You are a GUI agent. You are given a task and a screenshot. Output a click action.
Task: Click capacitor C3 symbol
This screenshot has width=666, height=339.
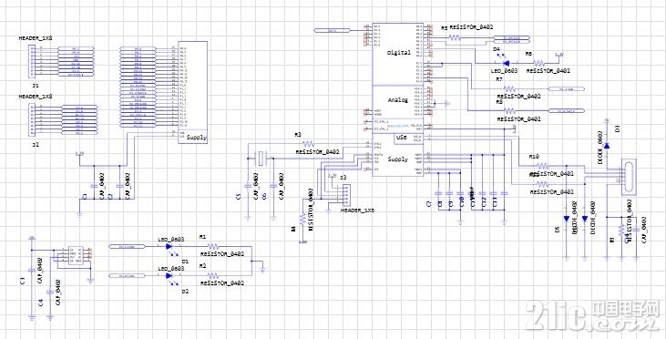click(31, 270)
